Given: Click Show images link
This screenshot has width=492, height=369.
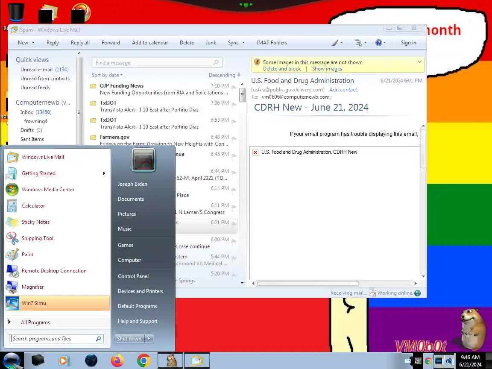Looking at the screenshot, I should tap(327, 69).
